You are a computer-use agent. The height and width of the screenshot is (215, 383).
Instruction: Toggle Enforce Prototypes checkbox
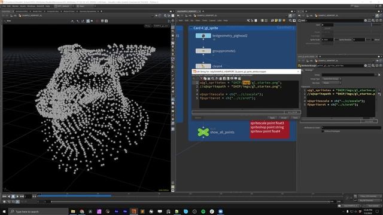(323, 131)
